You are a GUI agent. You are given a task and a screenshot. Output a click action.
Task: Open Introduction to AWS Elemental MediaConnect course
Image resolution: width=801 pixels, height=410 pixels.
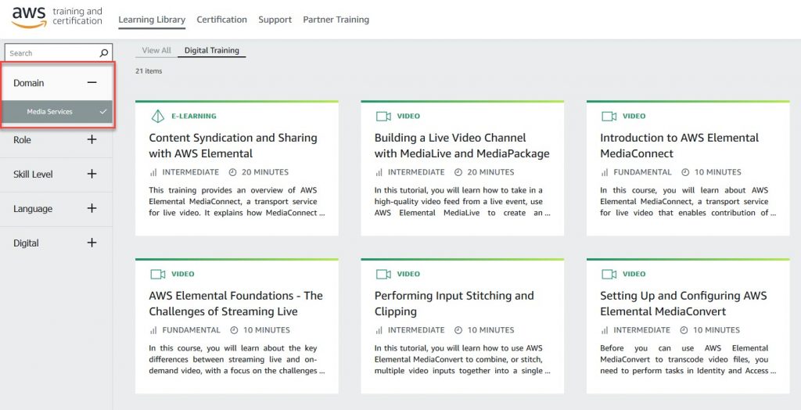680,146
